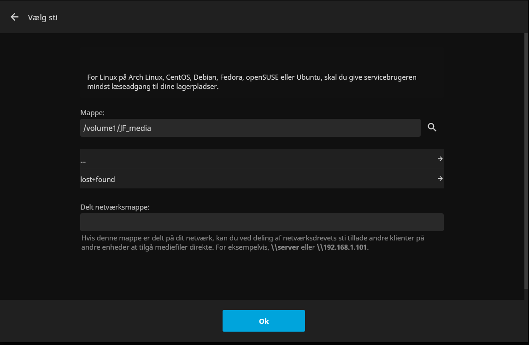
Task: Click the bold \\server example text
Action: [285, 247]
